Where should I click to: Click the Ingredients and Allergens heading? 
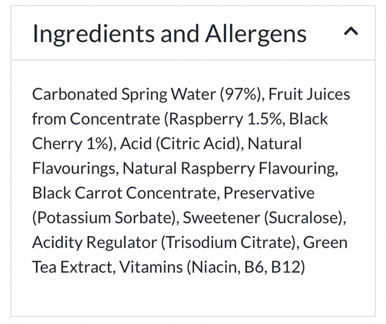pos(169,34)
